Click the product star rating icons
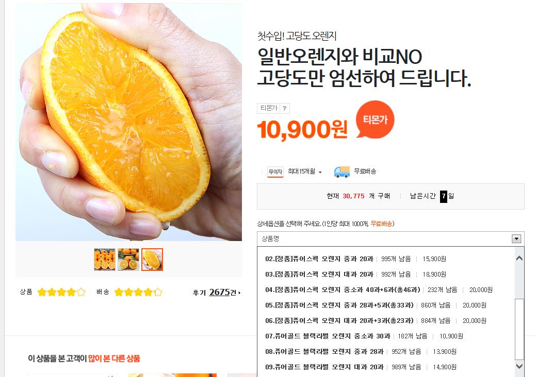The image size is (537, 377). point(61,292)
